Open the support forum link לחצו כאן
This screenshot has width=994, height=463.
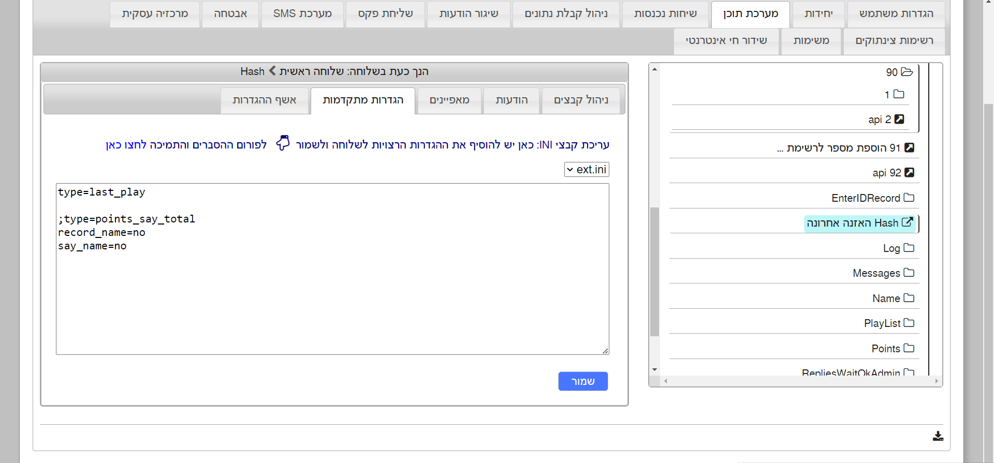(126, 145)
